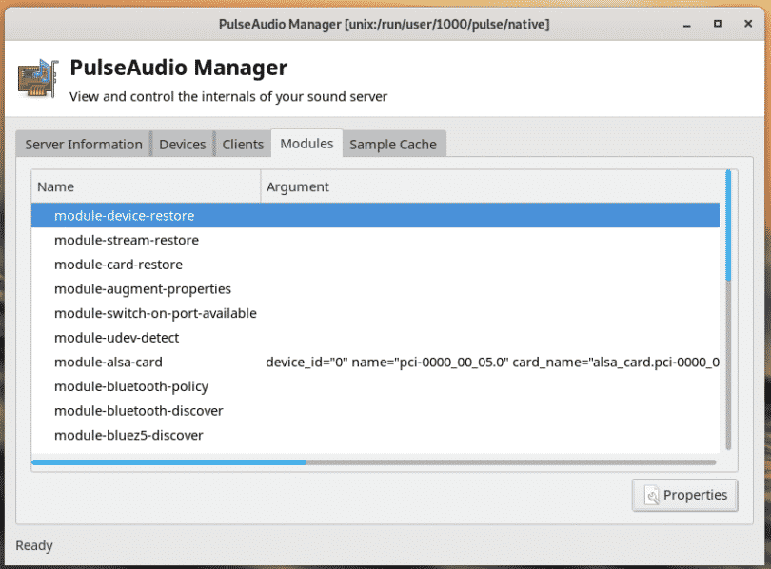Select the module-udev-detect row
The width and height of the screenshot is (771, 569).
(375, 338)
